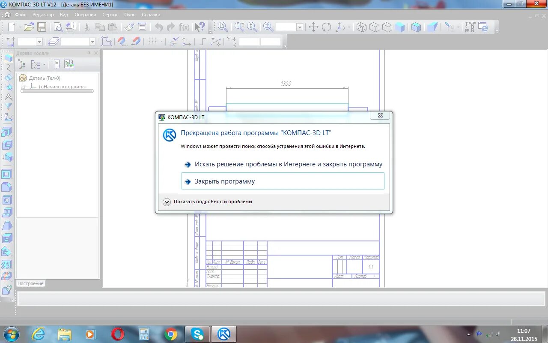Open the Сервис menu
This screenshot has height=343, width=548.
[110, 15]
